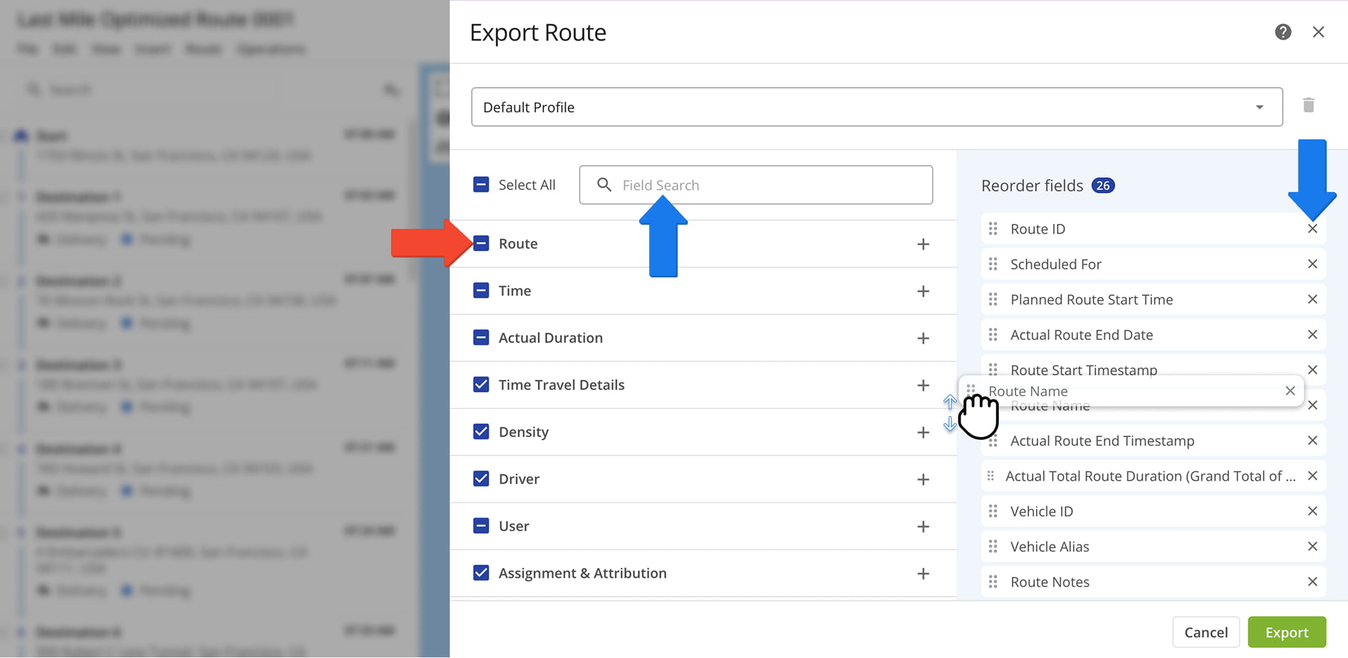
Task: Expand the Assignment & Attribution category
Action: point(923,574)
